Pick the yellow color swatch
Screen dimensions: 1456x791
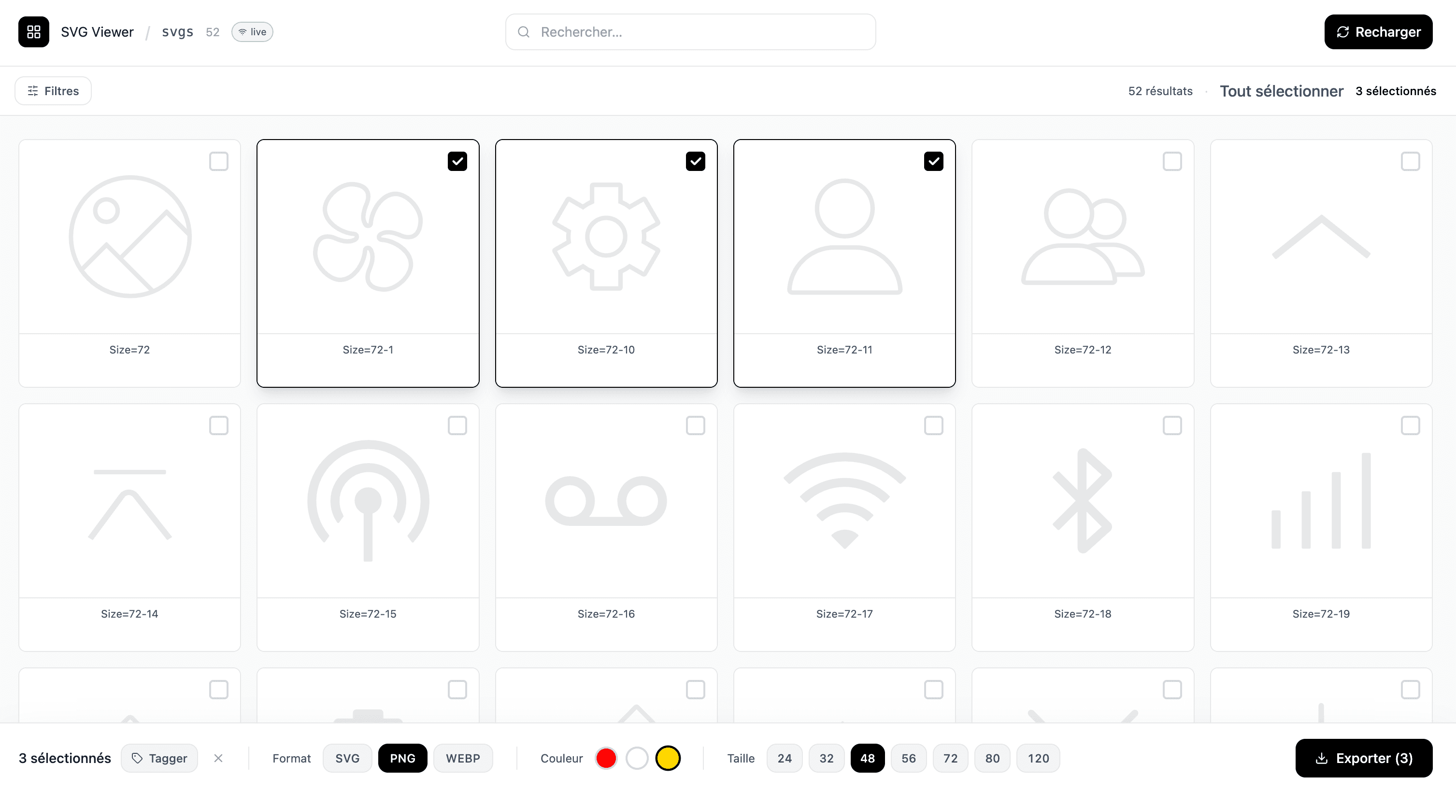coord(668,758)
